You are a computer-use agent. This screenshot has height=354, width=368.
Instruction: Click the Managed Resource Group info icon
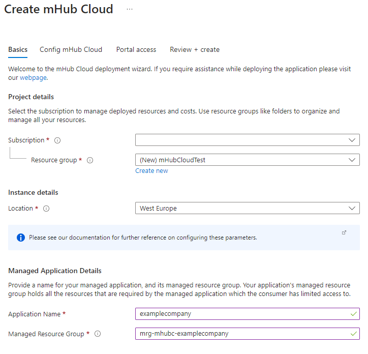point(98,334)
